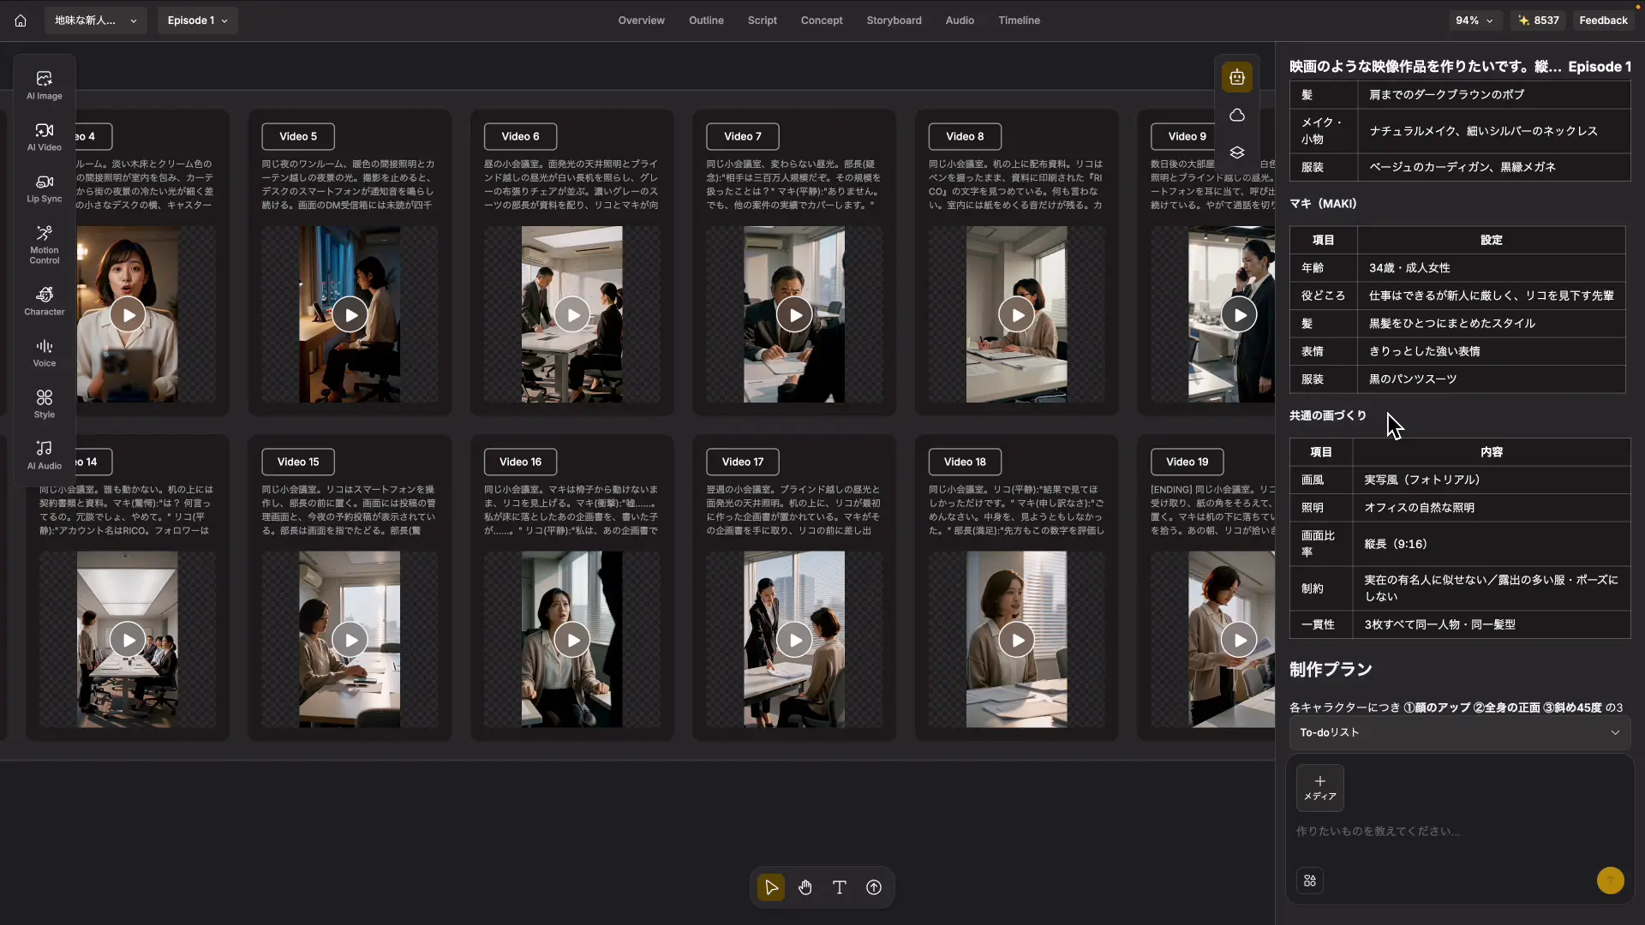Switch to the Script tab
1645x925 pixels.
pos(763,21)
